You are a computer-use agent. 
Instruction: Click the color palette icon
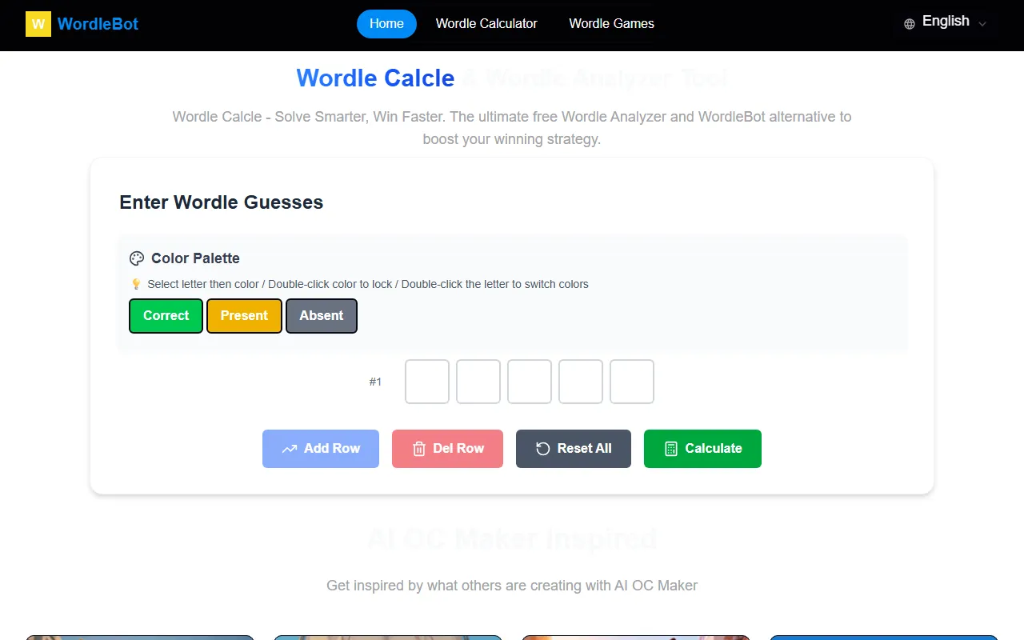point(137,258)
